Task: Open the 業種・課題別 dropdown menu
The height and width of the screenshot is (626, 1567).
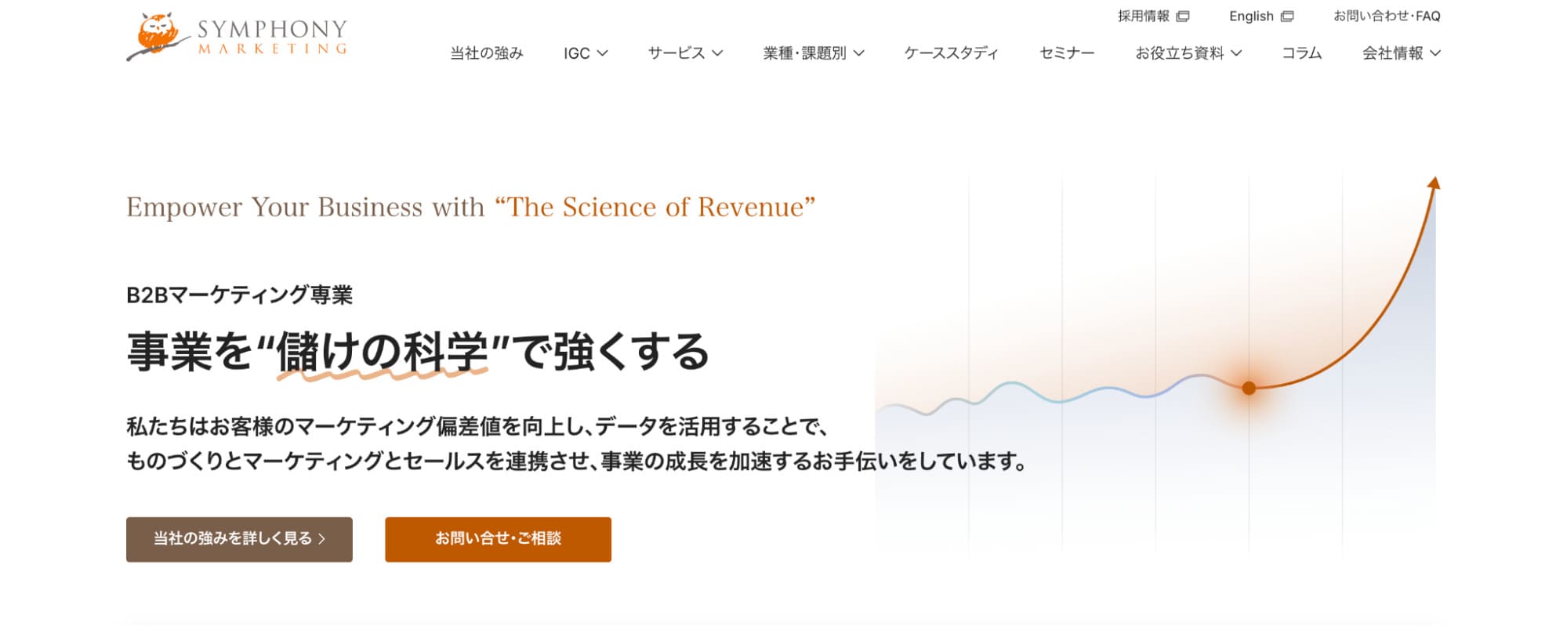Action: click(x=813, y=53)
